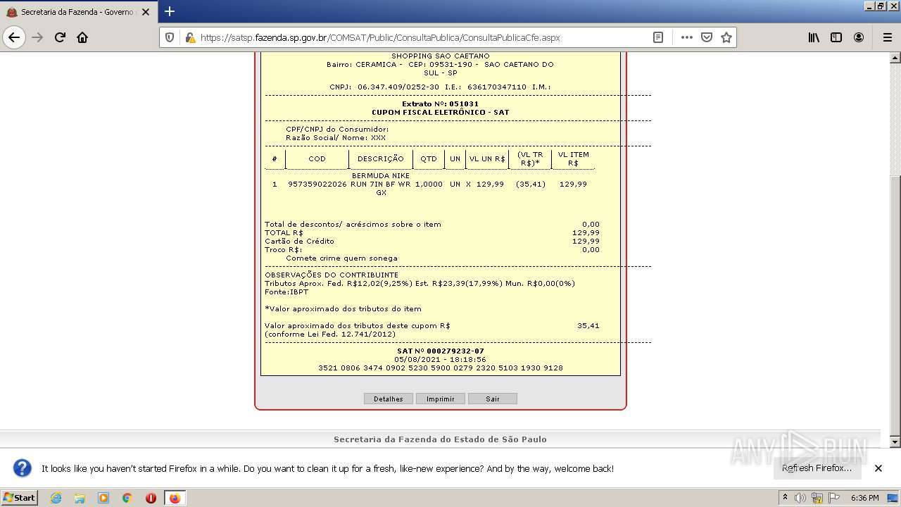Click the Secretaria da Fazenda footer text
Viewport: 901px width, 507px height.
440,439
